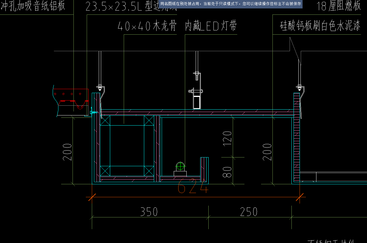Click the middle ceiling hanger bracket
Image resolution: width=367 pixels, height=243 pixels.
(x=196, y=90)
